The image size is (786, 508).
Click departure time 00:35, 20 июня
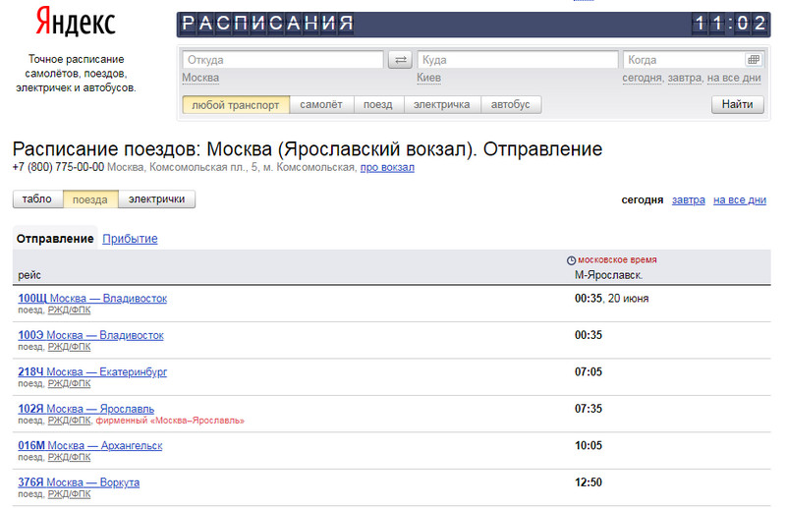click(x=611, y=299)
